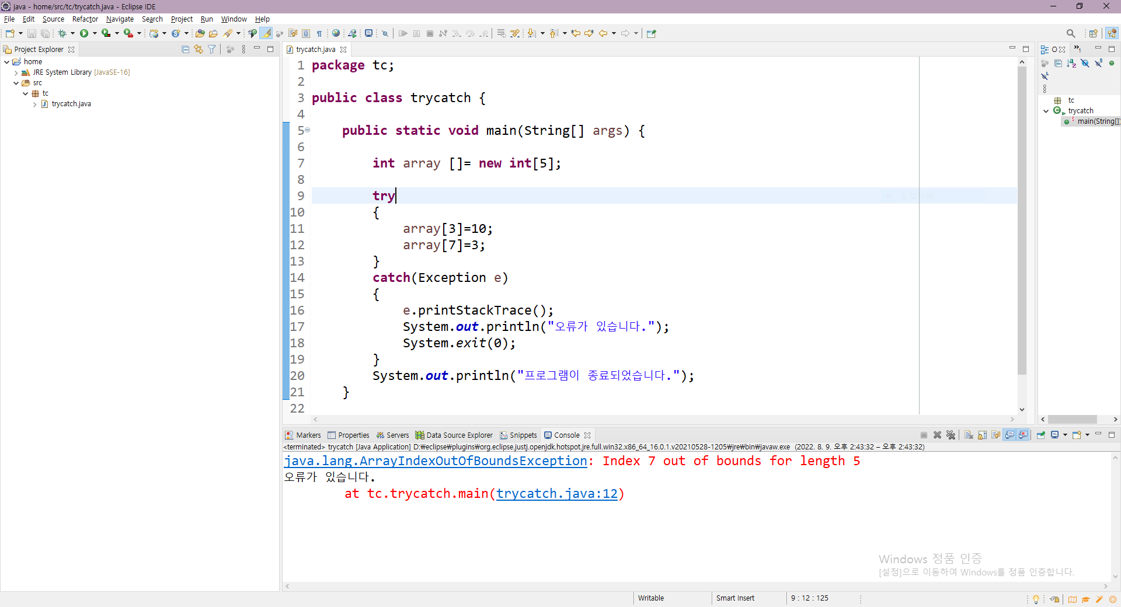Screen dimensions: 1121x607
Task: Collapse the src folder
Action: [16, 83]
